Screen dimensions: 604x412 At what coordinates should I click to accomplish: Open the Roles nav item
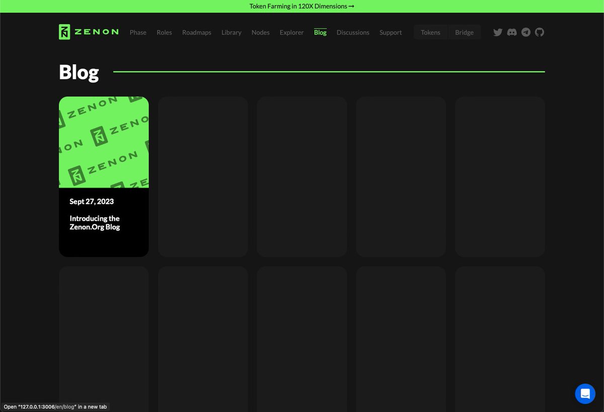coord(164,32)
